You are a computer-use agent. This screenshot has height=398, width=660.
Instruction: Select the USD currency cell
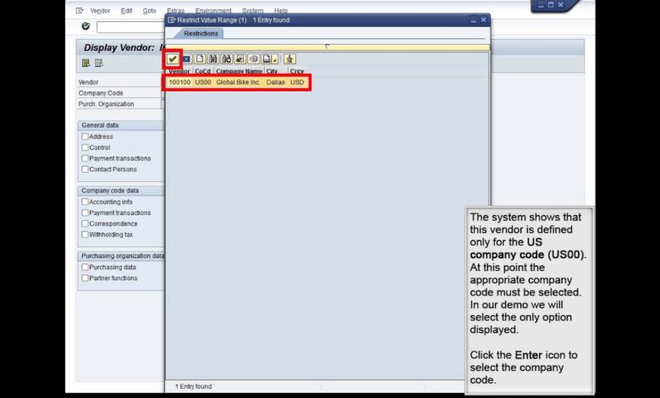coord(297,82)
